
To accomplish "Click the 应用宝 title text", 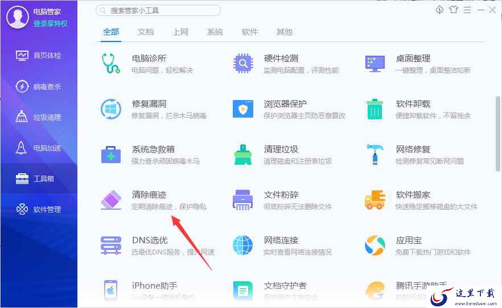I will (409, 240).
